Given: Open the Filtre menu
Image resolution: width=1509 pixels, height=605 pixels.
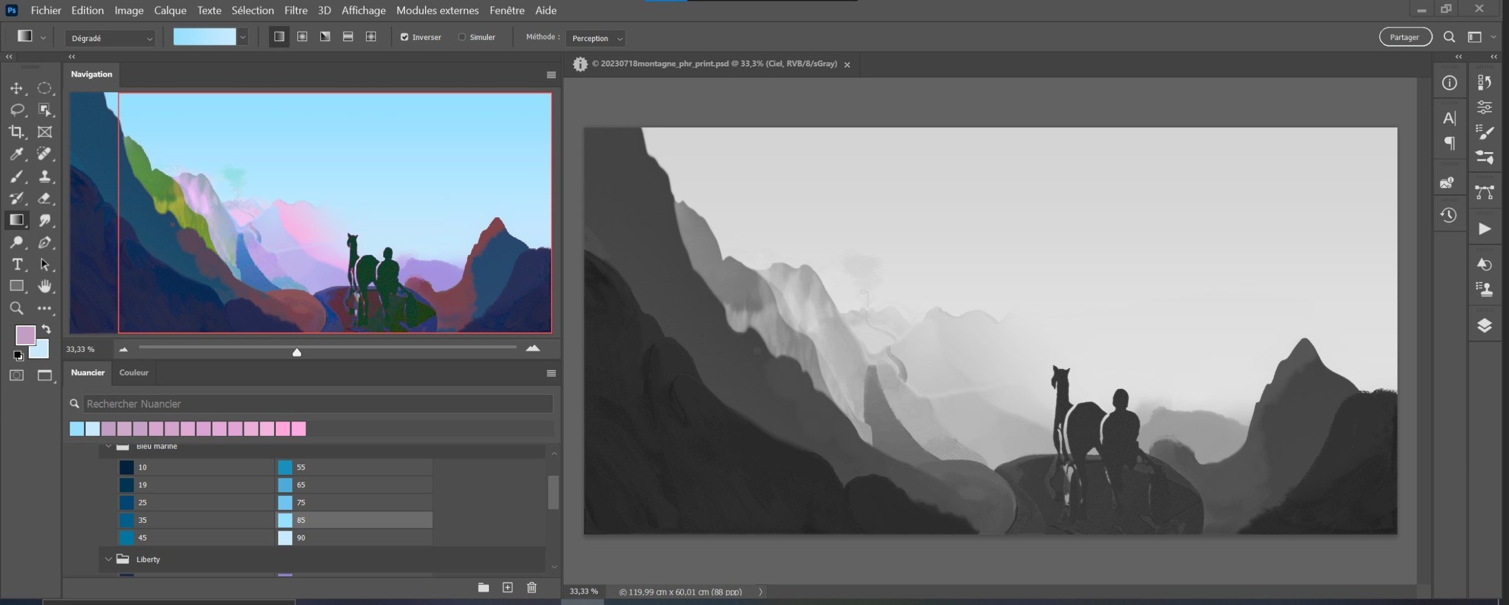Looking at the screenshot, I should [295, 10].
